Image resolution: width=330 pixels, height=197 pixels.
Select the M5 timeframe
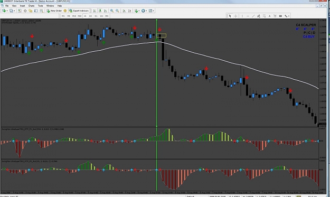click(69, 16)
